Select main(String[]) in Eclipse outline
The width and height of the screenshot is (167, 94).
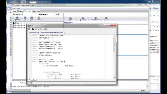(x=154, y=52)
